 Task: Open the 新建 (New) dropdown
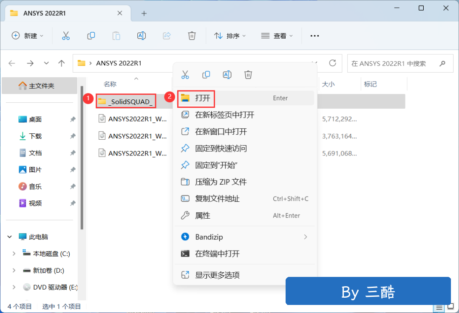27,36
